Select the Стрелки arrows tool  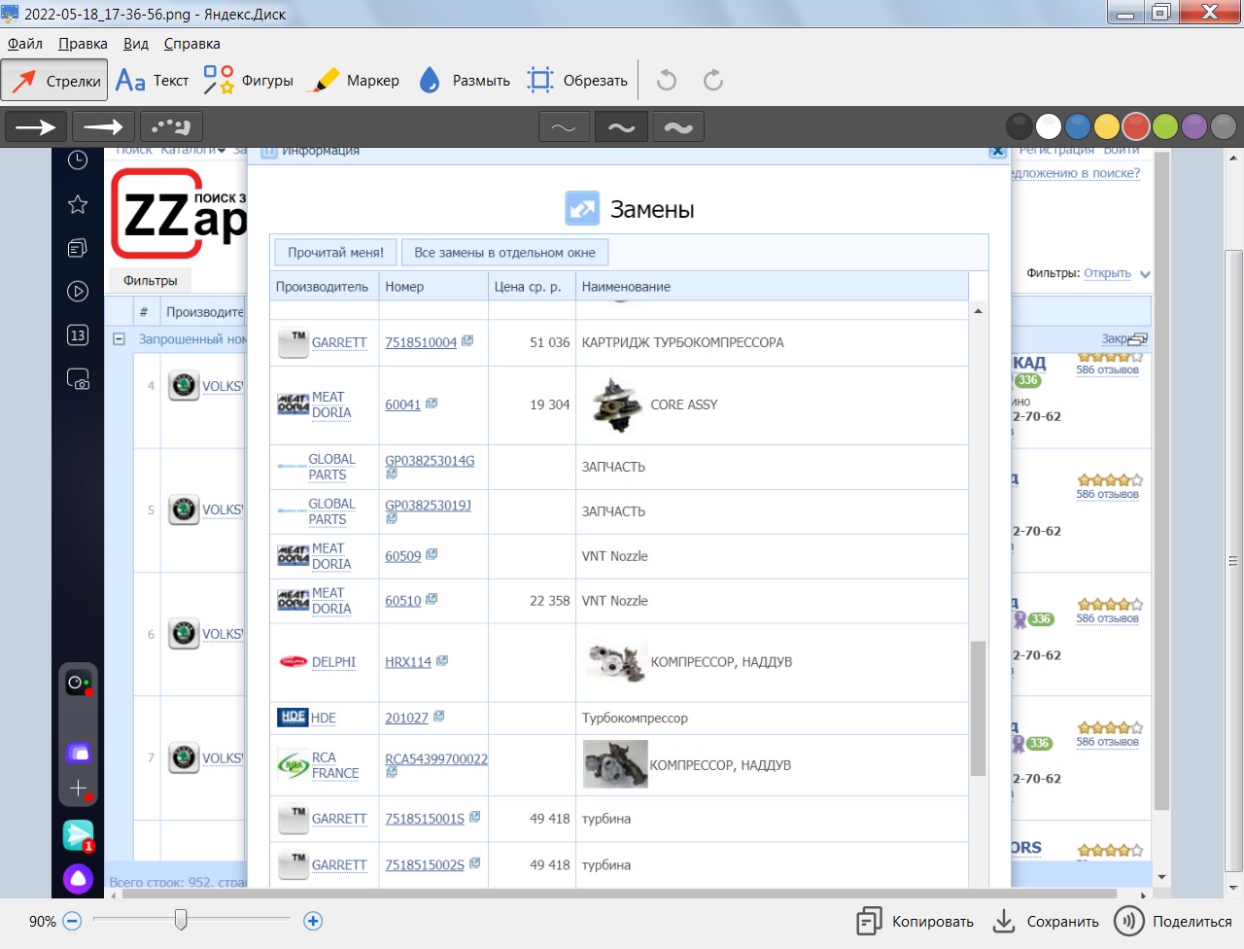point(54,81)
